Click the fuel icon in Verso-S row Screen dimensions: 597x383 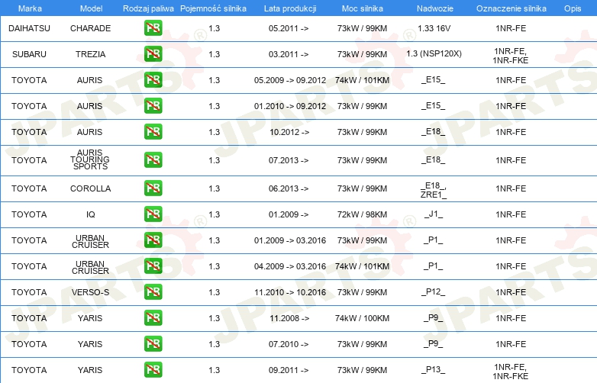point(153,291)
